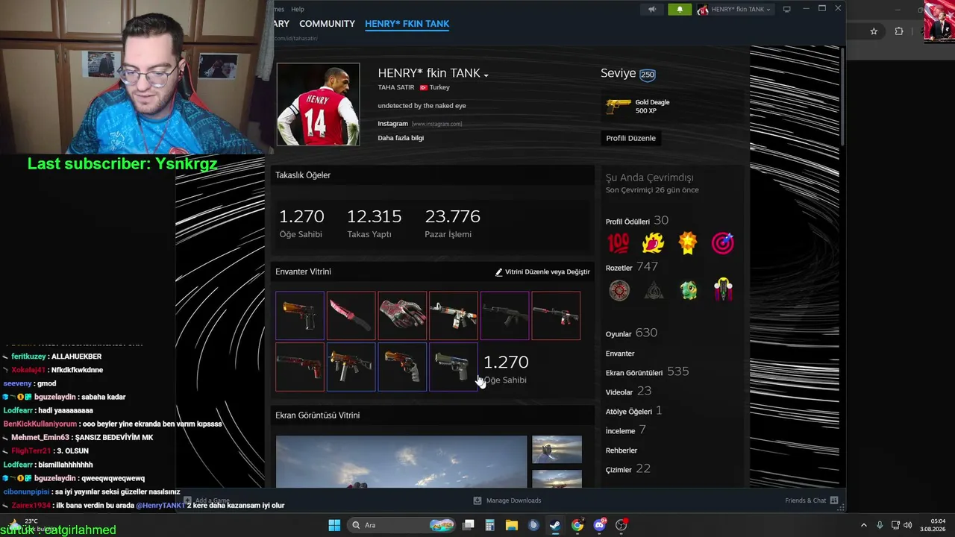Open the 'Oyunlar' games list link
The image size is (955, 537).
[x=619, y=334]
